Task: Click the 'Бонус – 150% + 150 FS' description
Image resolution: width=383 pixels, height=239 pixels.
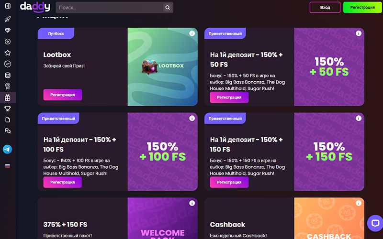Action: [247, 167]
